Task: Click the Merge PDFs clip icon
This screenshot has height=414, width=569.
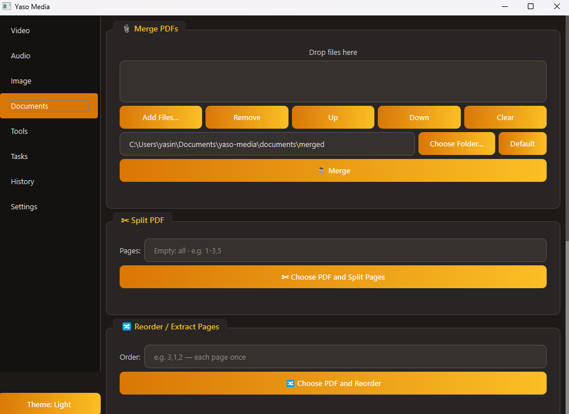Action: 127,29
